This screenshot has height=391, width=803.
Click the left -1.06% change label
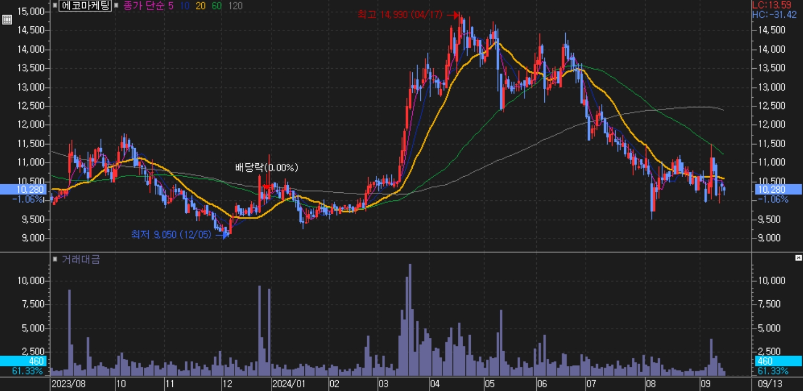click(x=27, y=199)
